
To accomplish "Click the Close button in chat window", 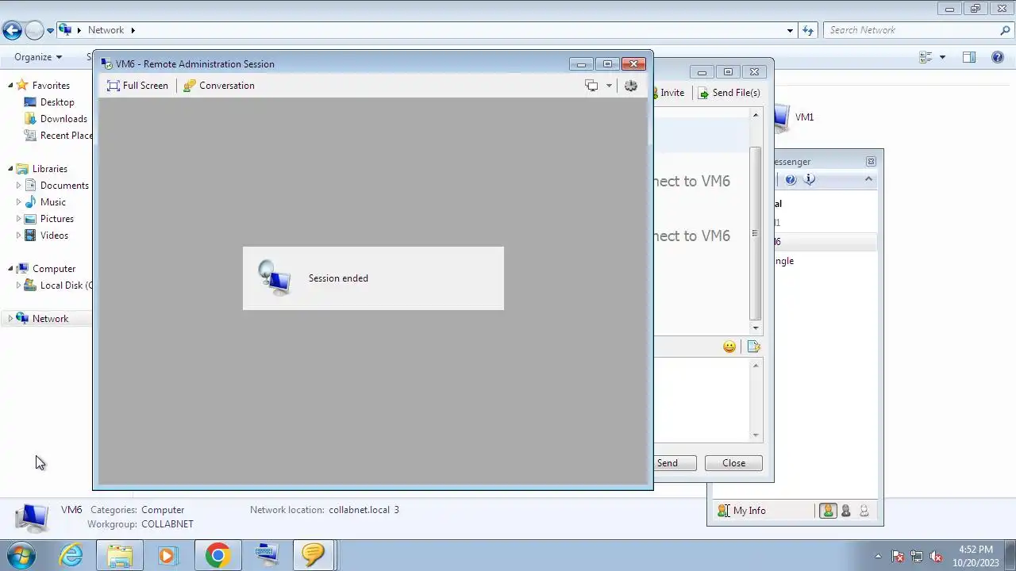I will point(733,463).
